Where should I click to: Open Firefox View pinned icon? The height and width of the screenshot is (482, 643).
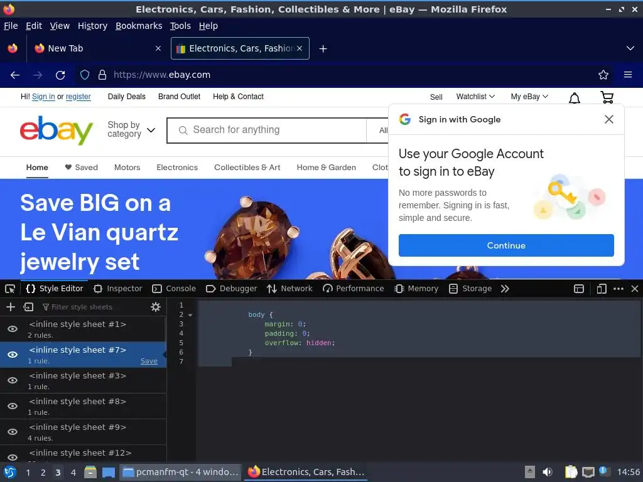(x=13, y=48)
